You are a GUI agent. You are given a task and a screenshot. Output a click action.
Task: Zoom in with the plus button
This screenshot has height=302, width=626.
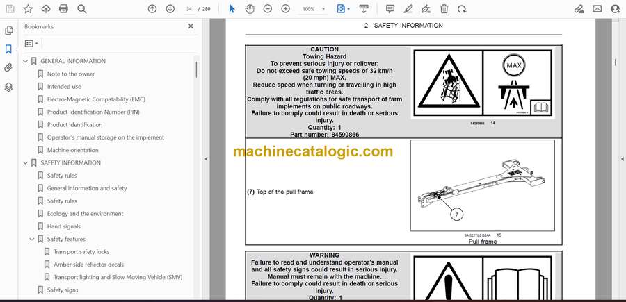coord(285,9)
